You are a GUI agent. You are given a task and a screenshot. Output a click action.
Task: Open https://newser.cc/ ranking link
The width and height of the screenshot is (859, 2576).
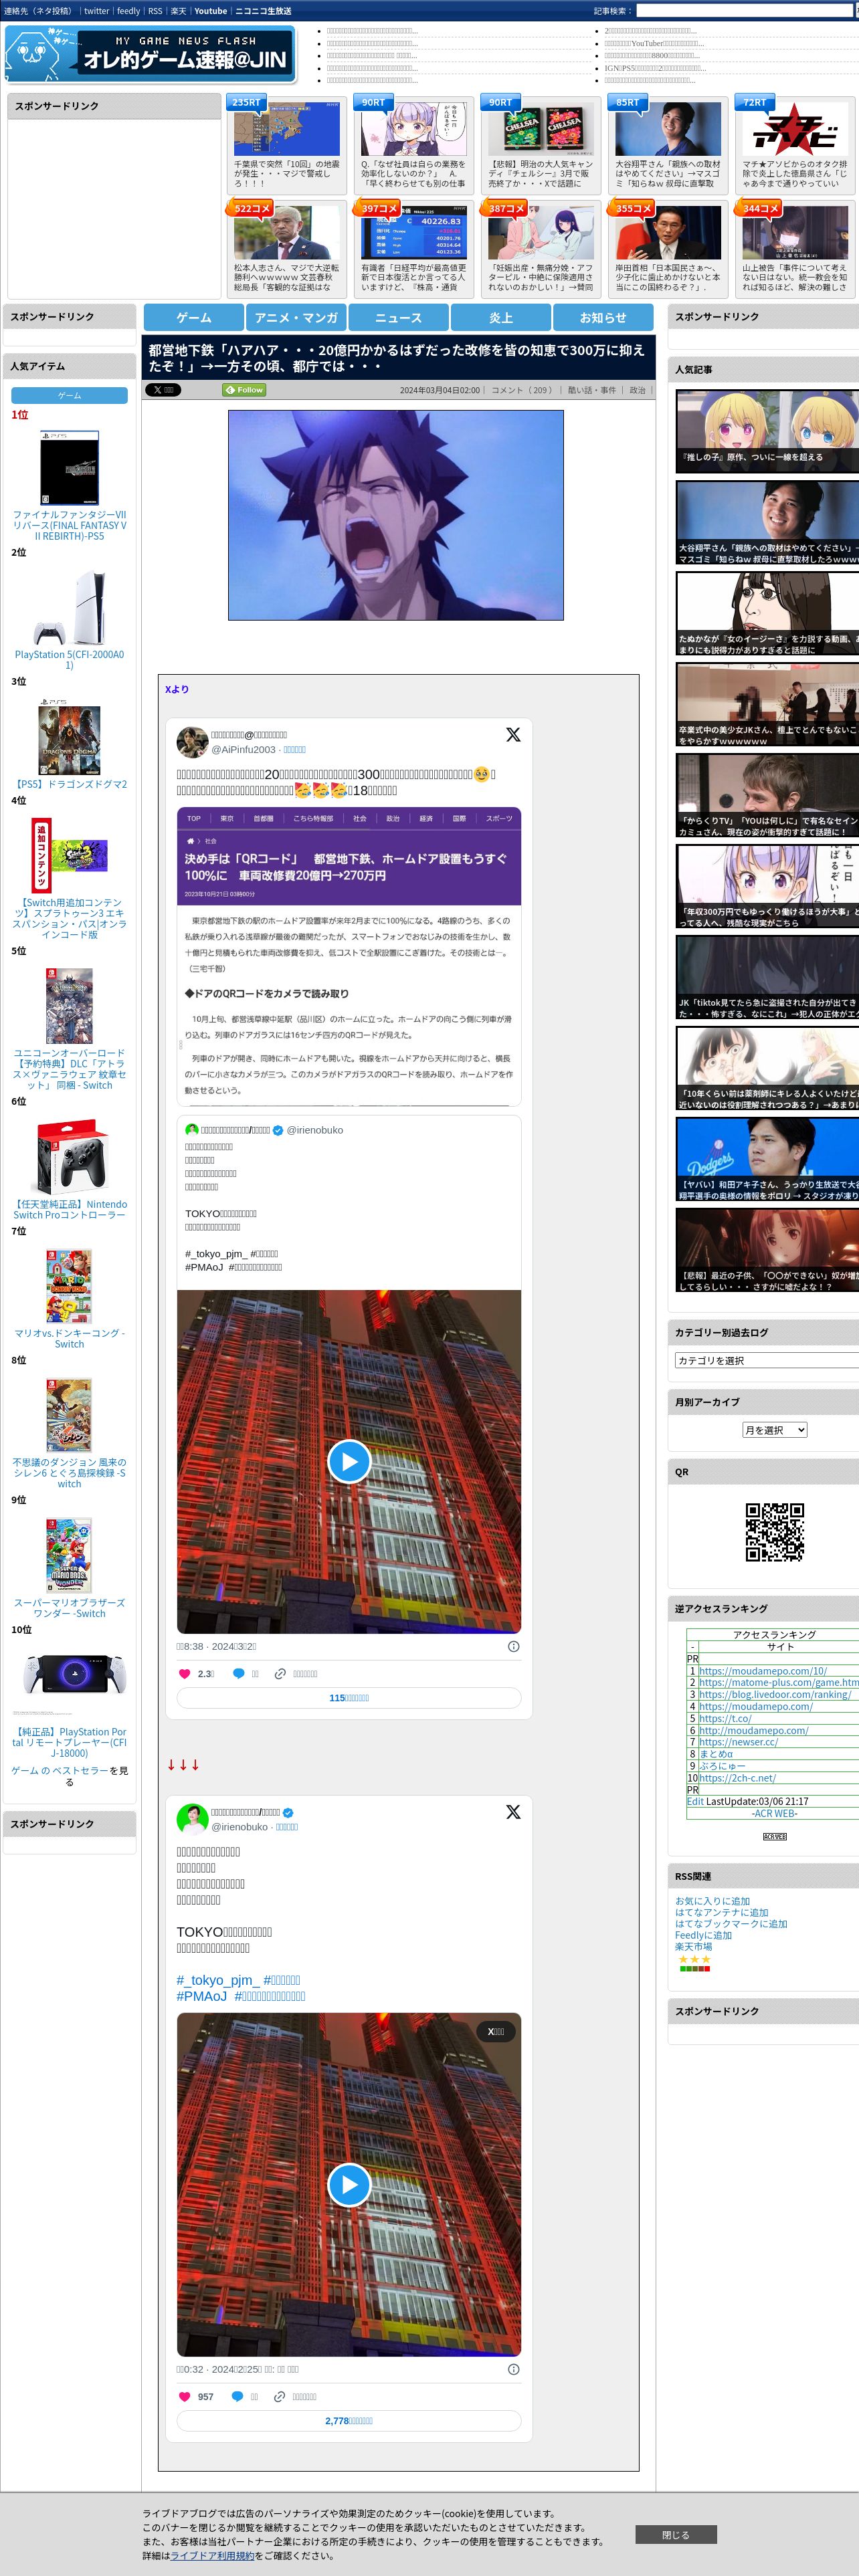[x=738, y=1741]
